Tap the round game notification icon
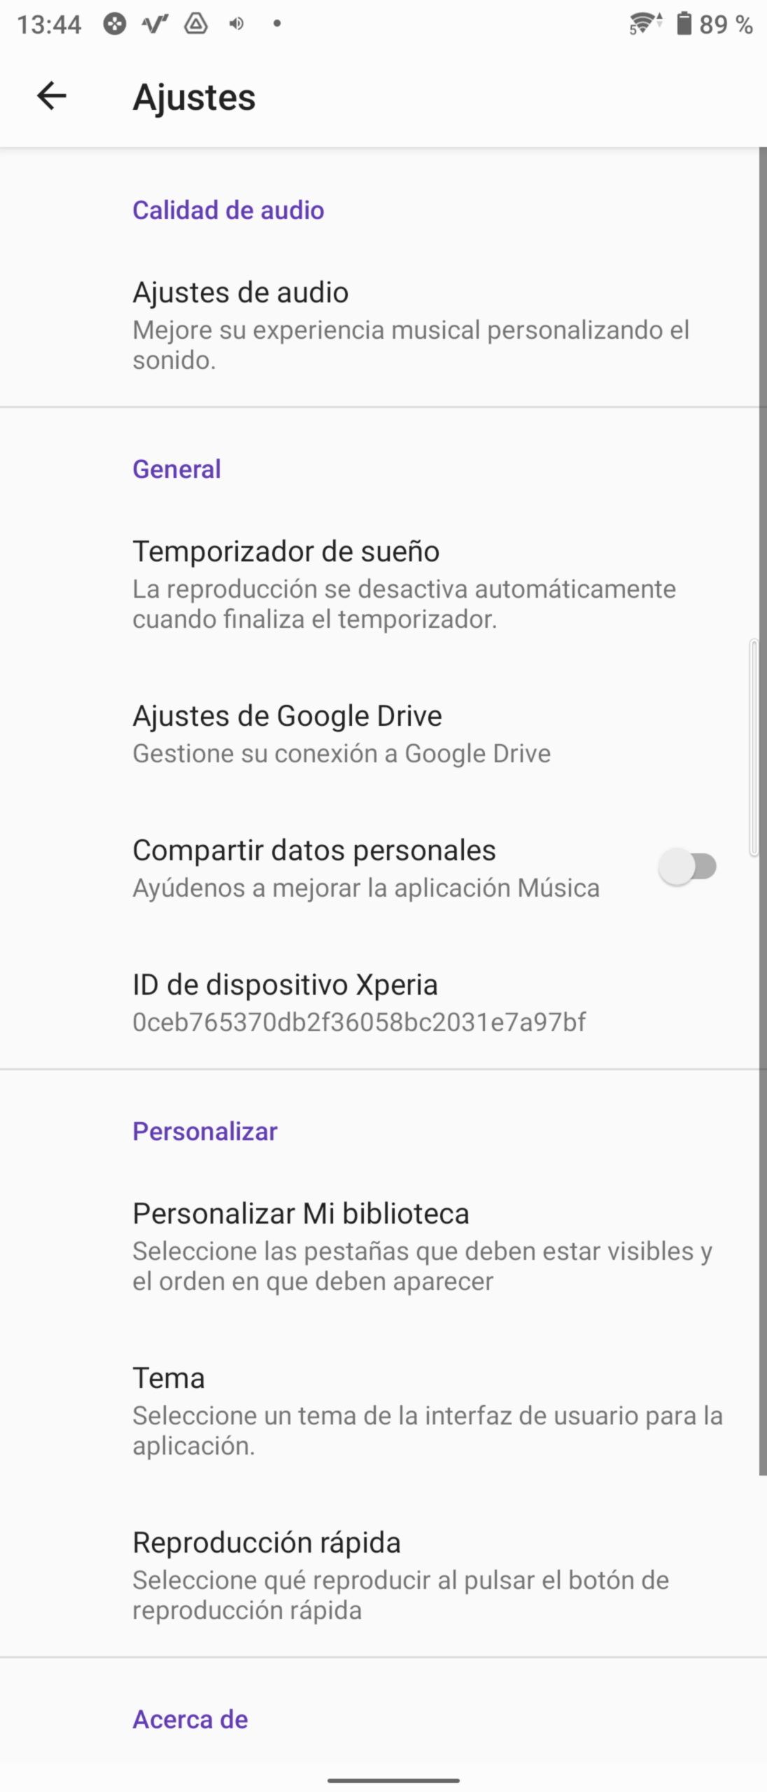 click(x=114, y=24)
